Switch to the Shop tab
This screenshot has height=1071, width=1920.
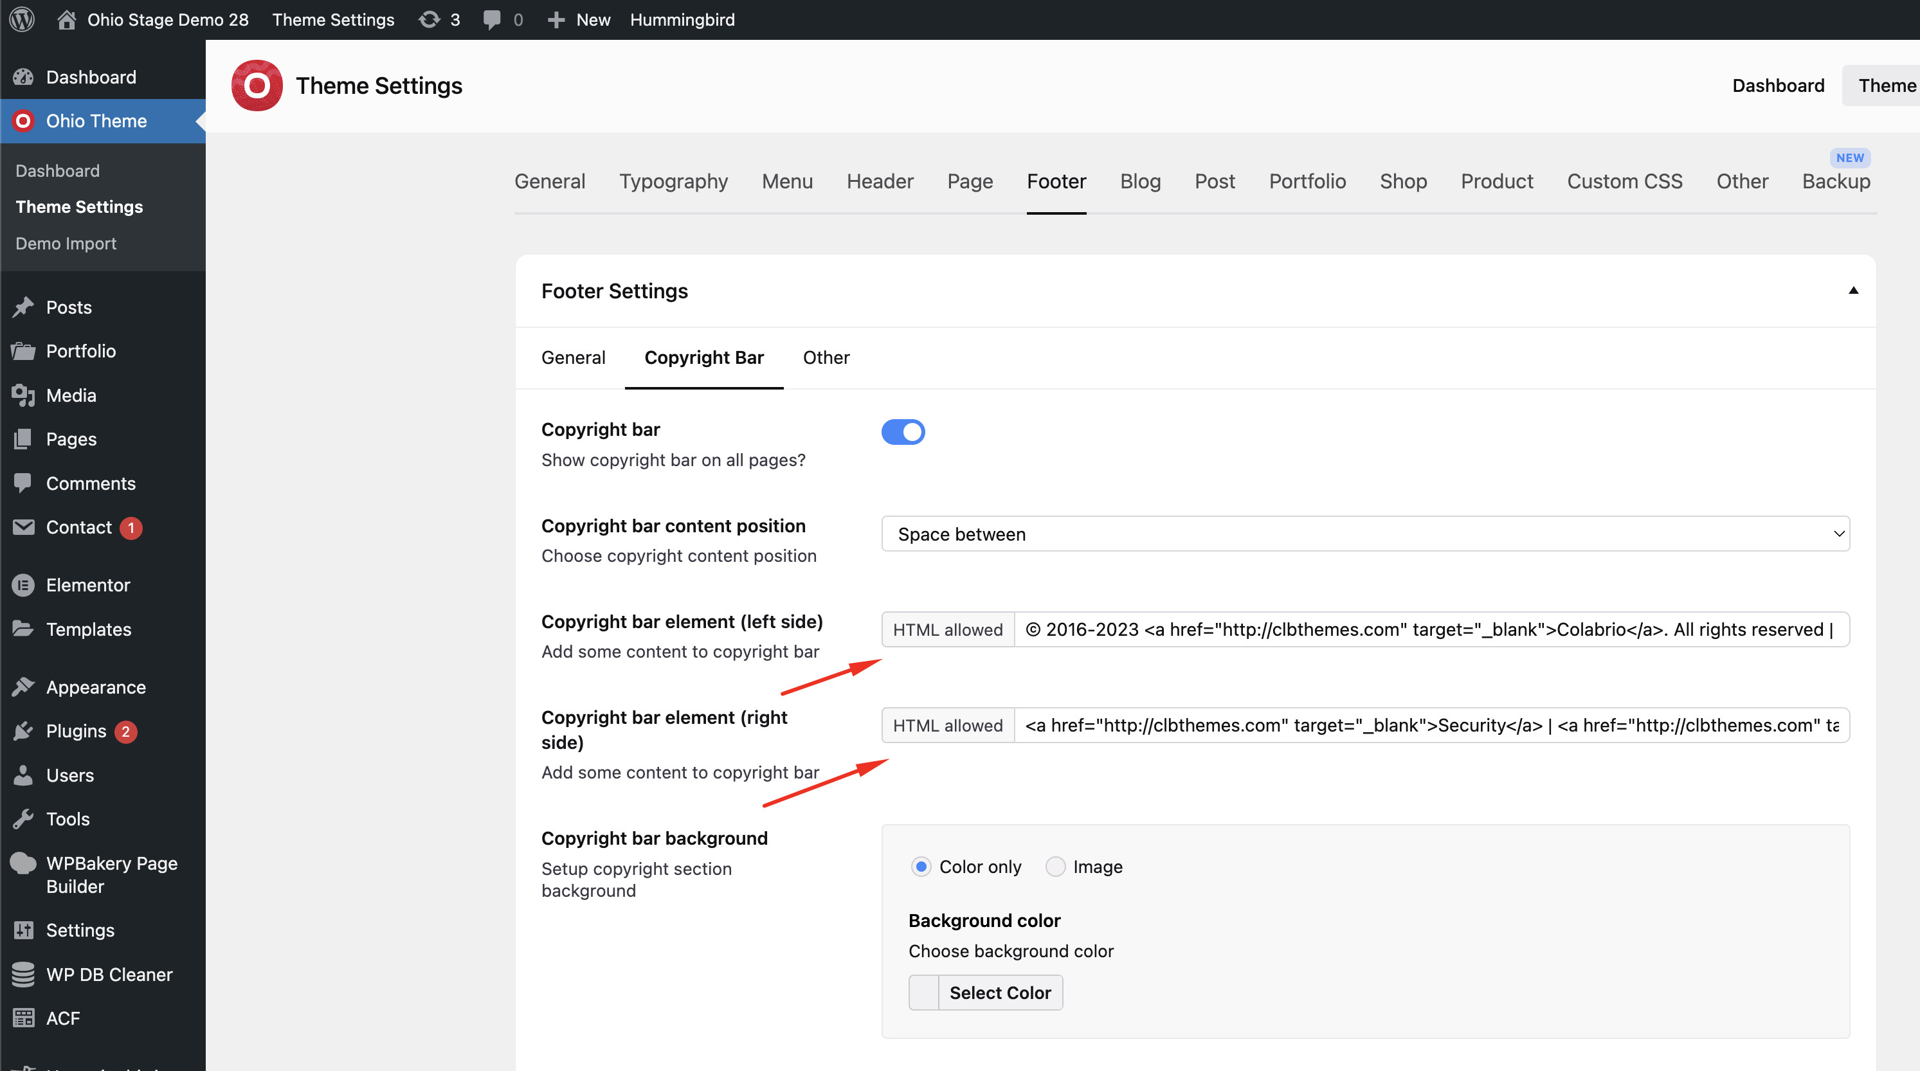1403,181
